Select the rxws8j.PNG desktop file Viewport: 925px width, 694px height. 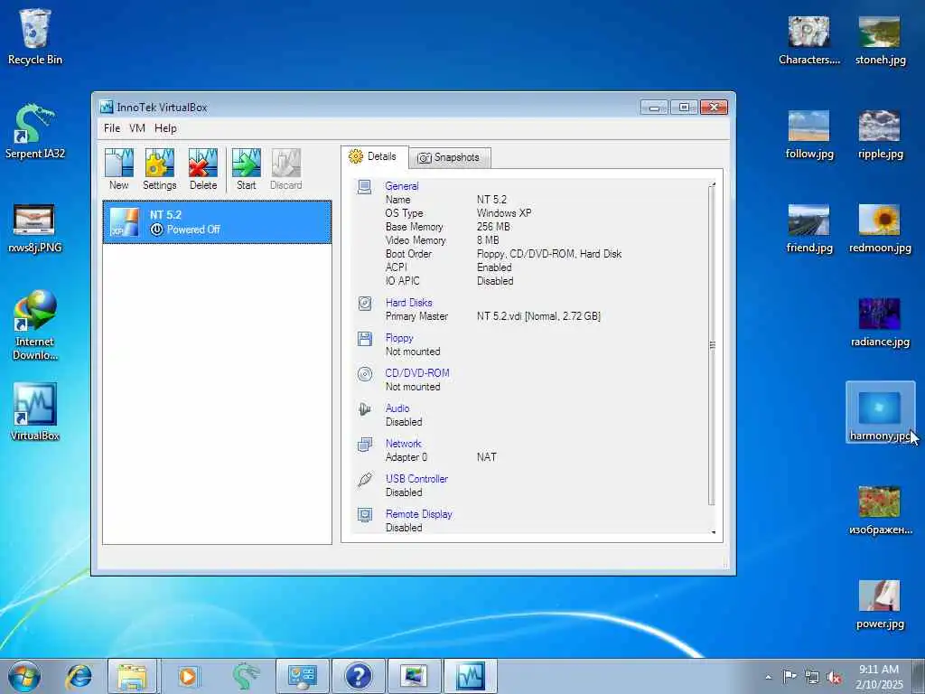(35, 227)
